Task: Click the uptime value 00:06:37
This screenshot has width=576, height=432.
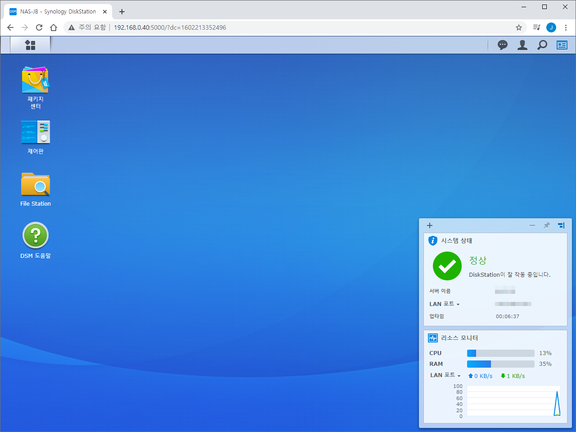Action: (508, 316)
